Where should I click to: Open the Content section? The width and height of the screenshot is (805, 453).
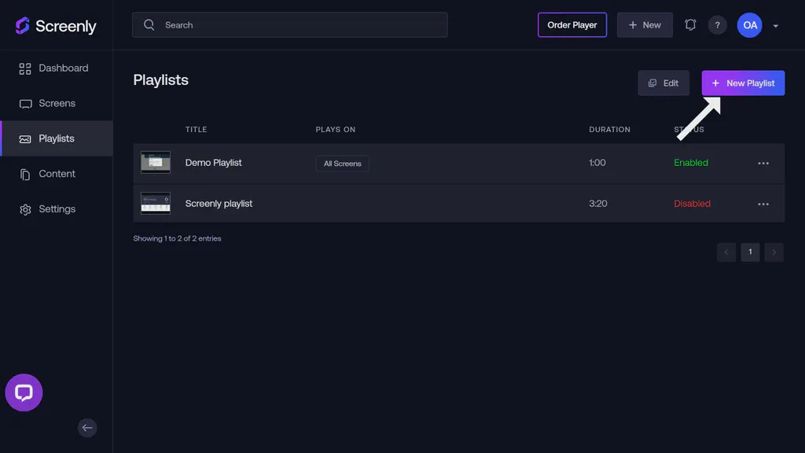pyautogui.click(x=57, y=173)
